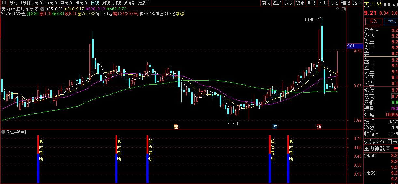This screenshot has width=398, height=184.
Task: Click the 最低 price row
Action: click(381, 102)
